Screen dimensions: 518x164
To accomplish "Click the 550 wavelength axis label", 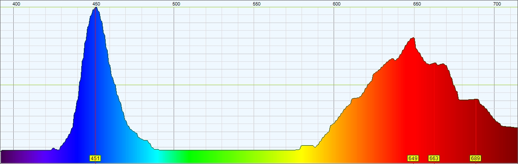I will pyautogui.click(x=257, y=4).
